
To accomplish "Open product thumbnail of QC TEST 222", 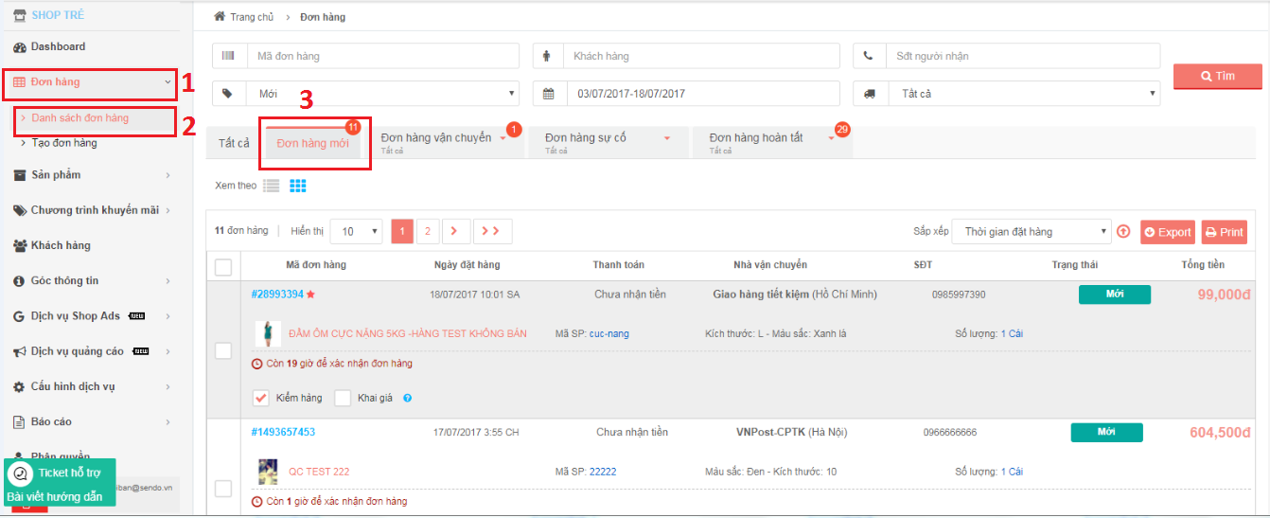I will [x=268, y=471].
